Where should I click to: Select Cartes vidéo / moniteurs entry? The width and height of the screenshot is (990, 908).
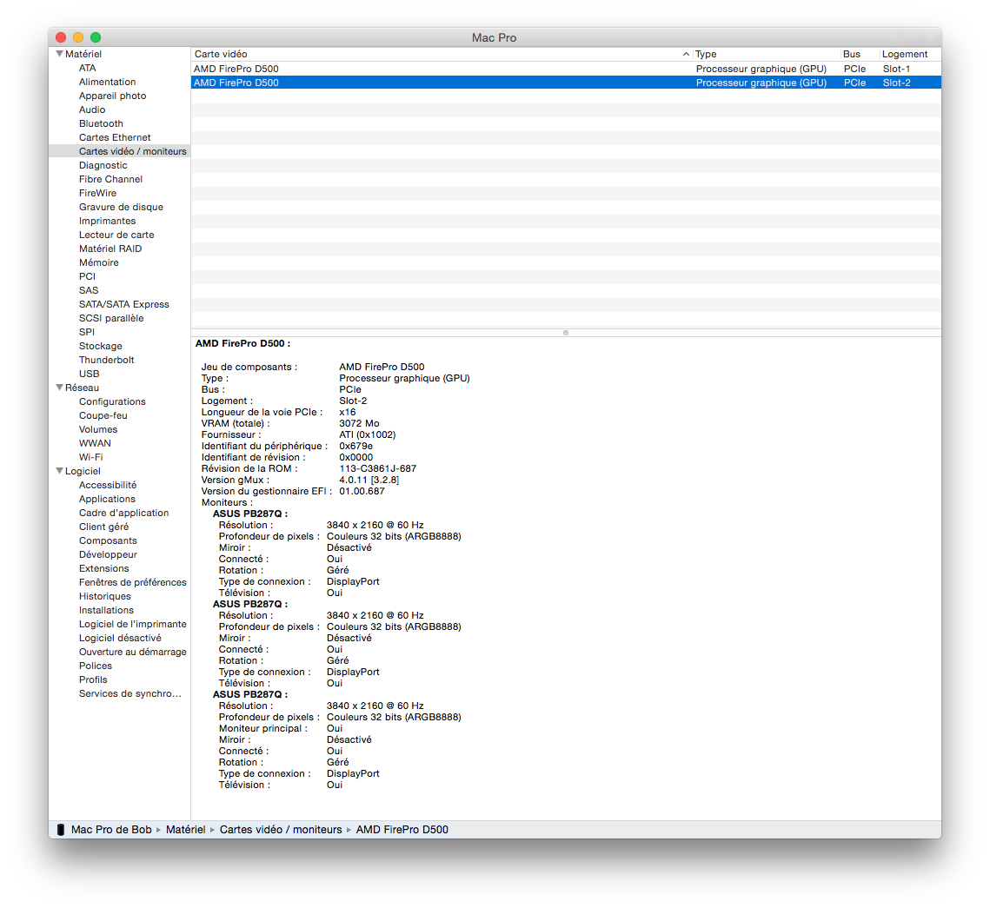pos(133,151)
